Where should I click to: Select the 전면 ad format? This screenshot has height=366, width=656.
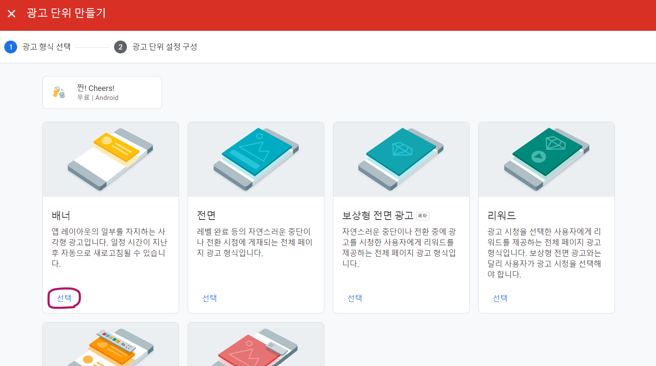[209, 298]
